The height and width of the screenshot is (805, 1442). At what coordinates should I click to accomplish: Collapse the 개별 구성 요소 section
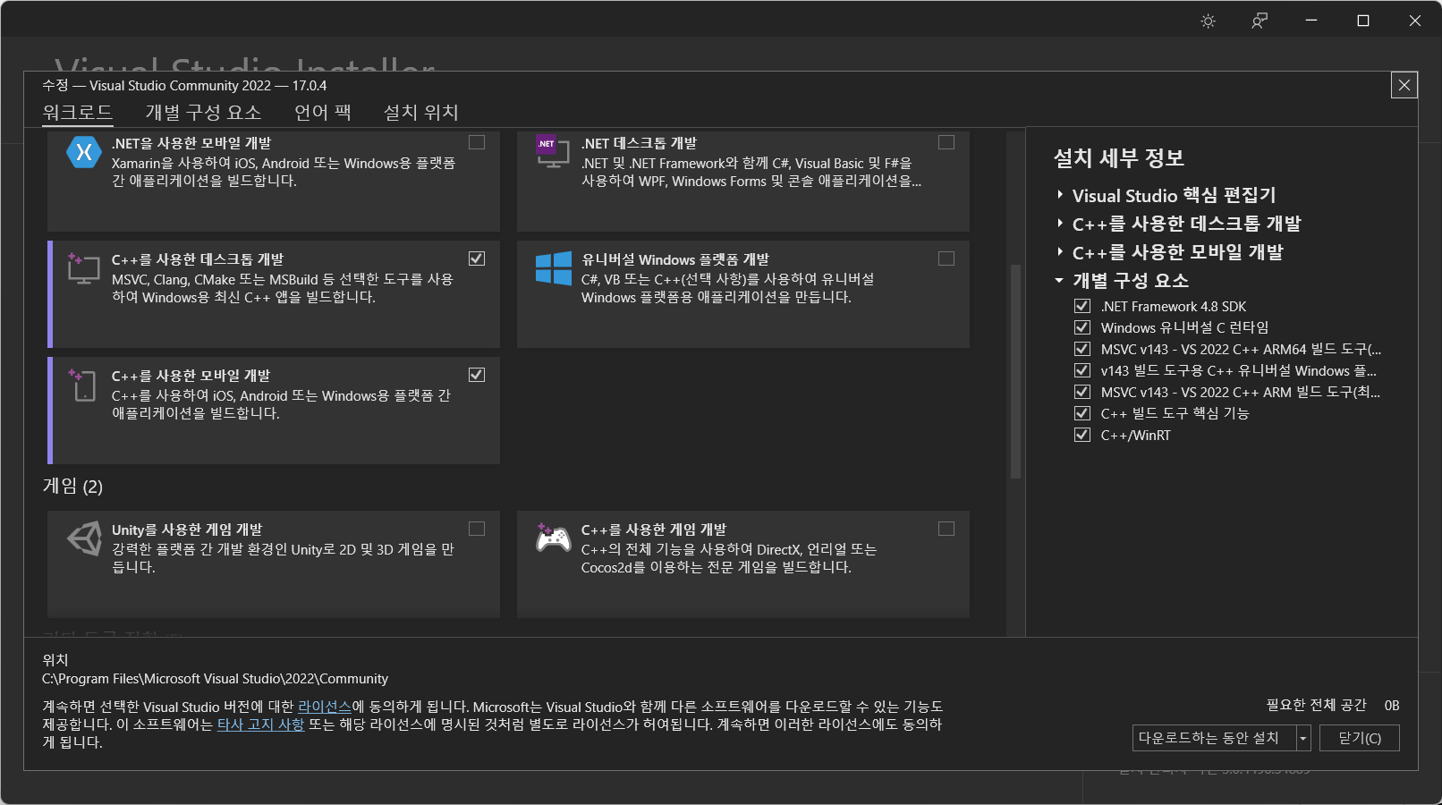tap(1060, 281)
